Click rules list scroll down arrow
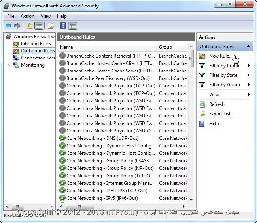Viewport: 257px width, 223px height. pos(191,200)
